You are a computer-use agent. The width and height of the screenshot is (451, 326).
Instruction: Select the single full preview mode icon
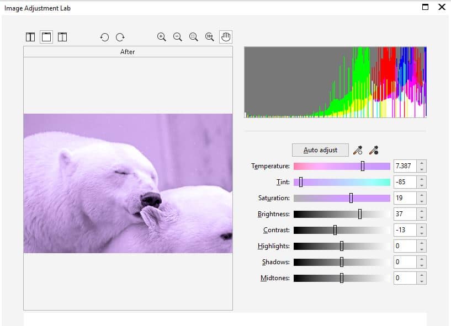click(x=46, y=37)
